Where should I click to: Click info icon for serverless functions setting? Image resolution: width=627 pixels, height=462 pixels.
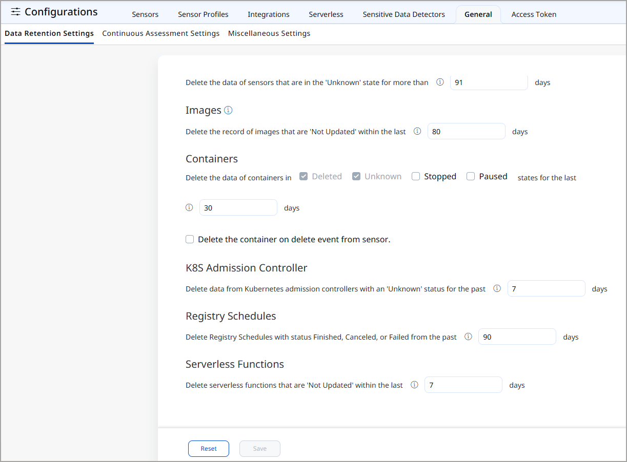(414, 385)
